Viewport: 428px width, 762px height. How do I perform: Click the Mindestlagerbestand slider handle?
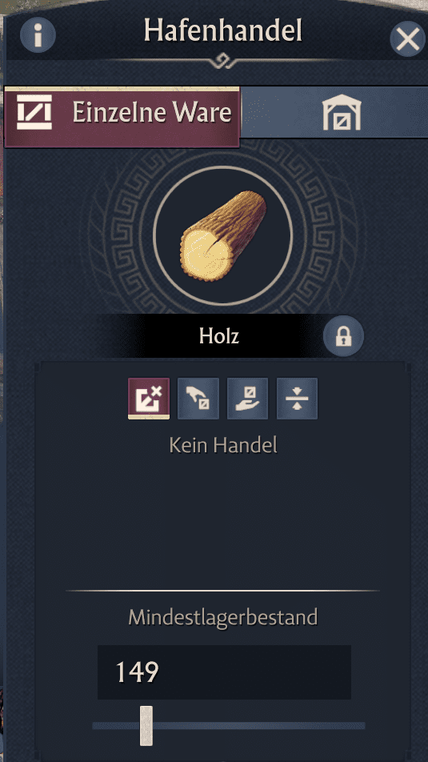[x=146, y=725]
